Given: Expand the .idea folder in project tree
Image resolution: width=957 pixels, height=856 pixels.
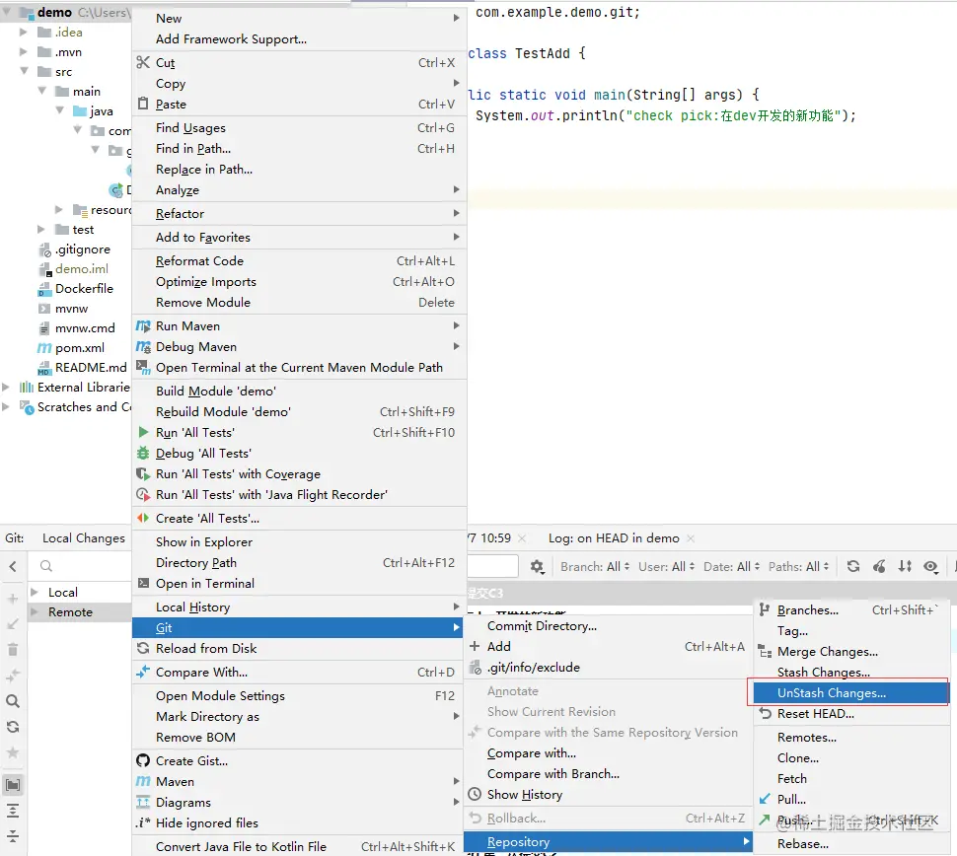Looking at the screenshot, I should pos(24,32).
